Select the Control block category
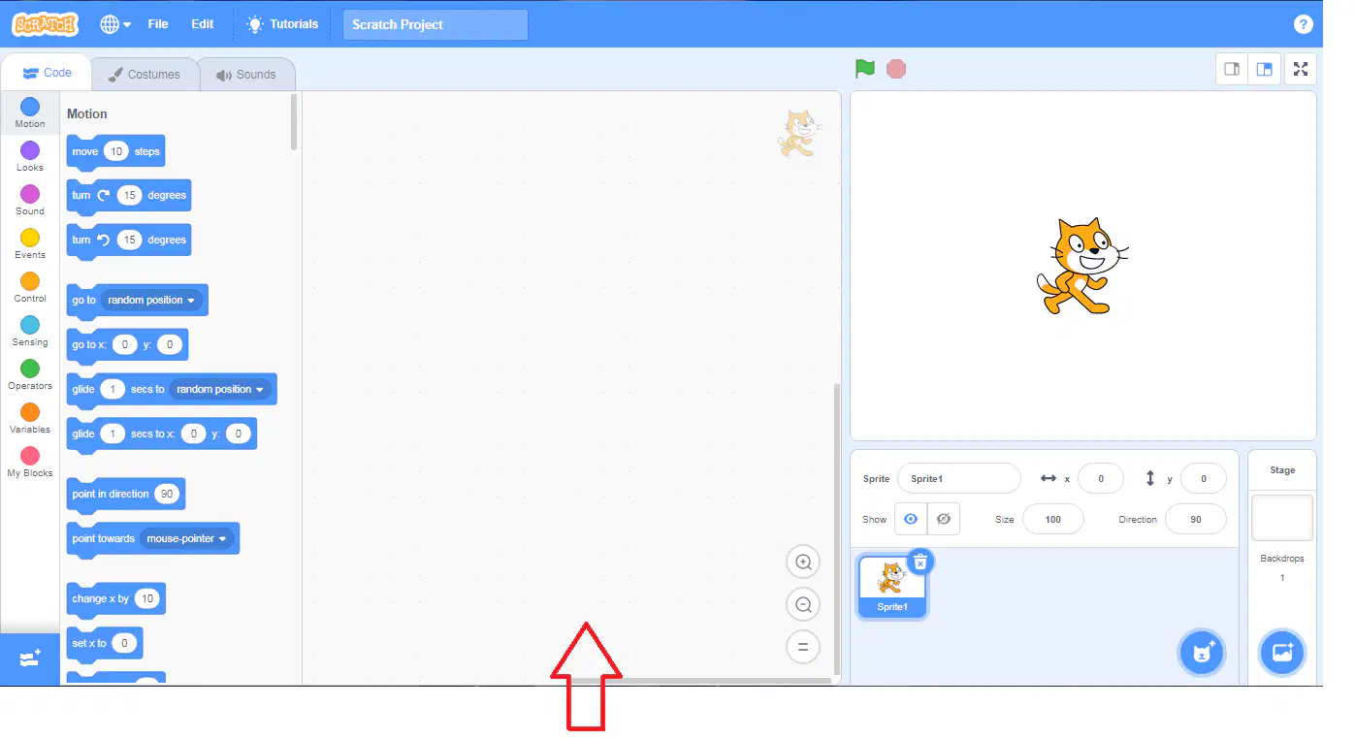 point(30,287)
